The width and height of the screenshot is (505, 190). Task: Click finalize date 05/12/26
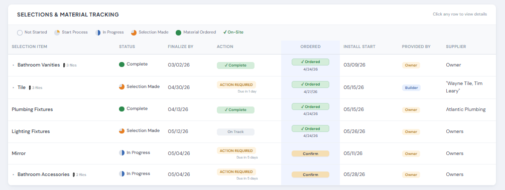(x=178, y=131)
